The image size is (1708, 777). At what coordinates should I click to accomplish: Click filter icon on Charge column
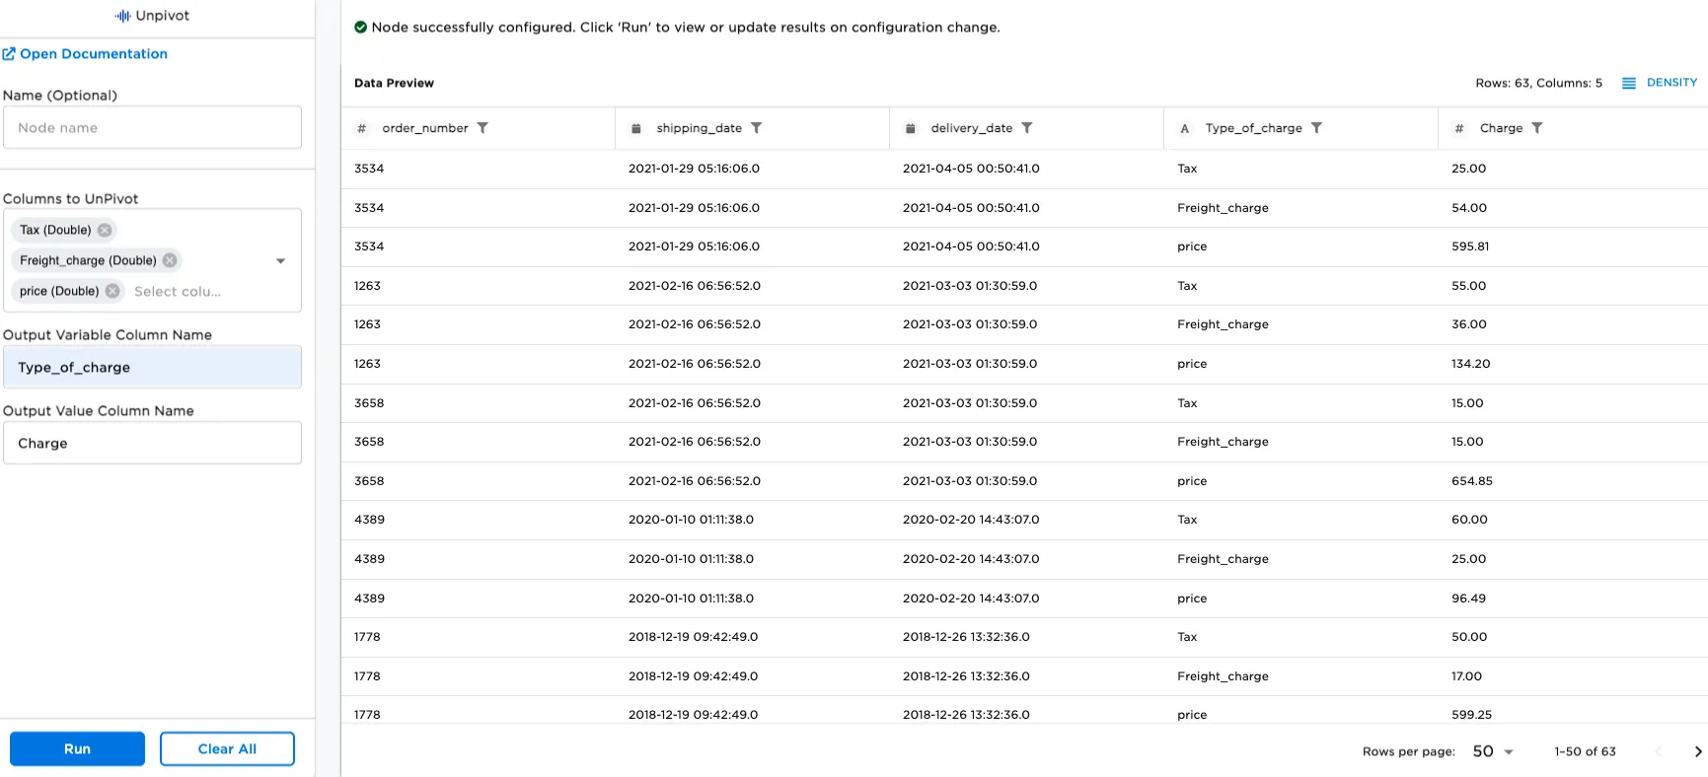[x=1536, y=128]
